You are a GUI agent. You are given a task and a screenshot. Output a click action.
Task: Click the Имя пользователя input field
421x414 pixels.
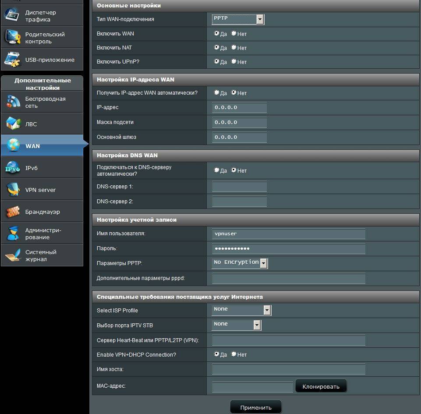pyautogui.click(x=288, y=234)
